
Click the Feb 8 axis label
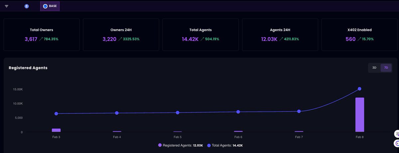[x=359, y=137]
